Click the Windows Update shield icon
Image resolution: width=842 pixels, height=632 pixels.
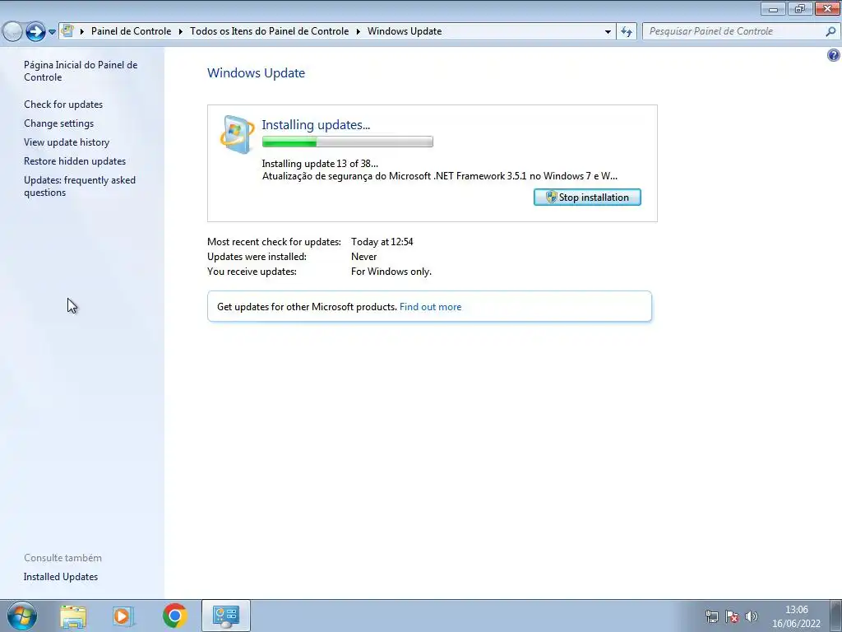coord(238,134)
